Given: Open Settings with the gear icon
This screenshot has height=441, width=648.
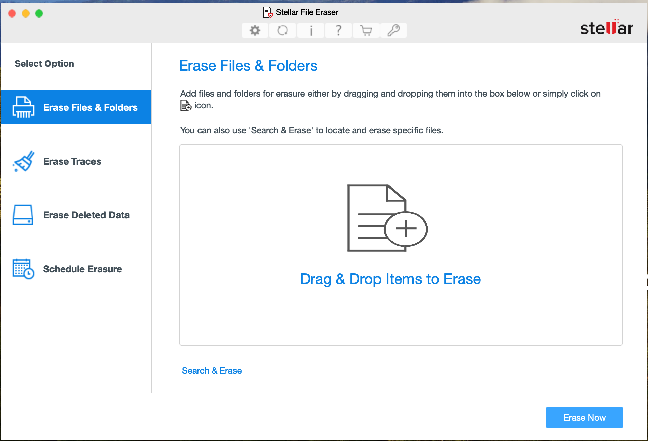Looking at the screenshot, I should [255, 30].
